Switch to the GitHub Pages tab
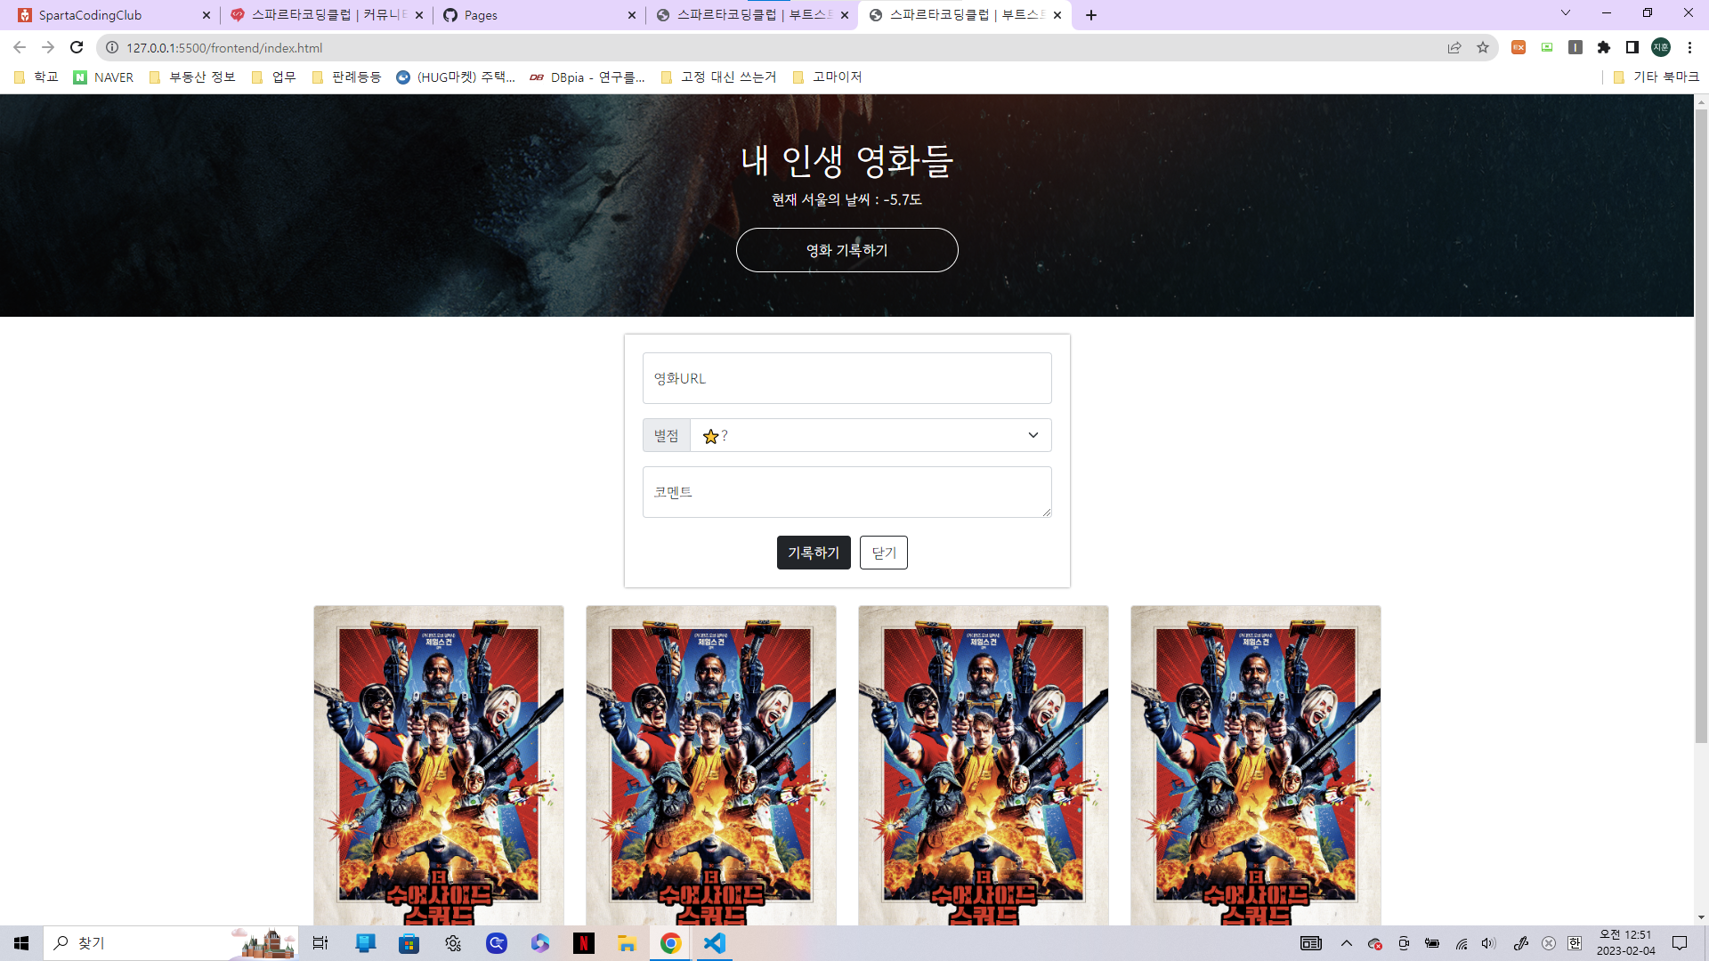Viewport: 1709px width, 961px height. pyautogui.click(x=539, y=15)
